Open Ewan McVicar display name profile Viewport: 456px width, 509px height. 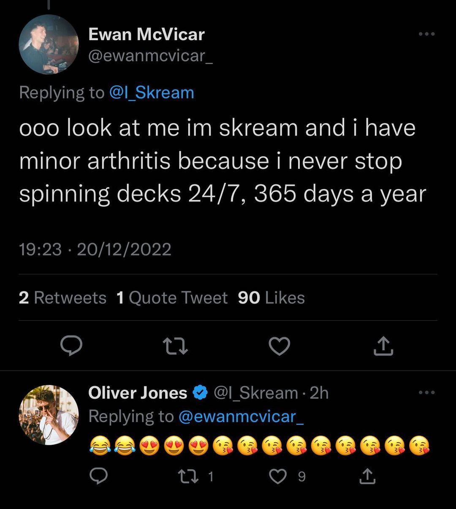147,34
